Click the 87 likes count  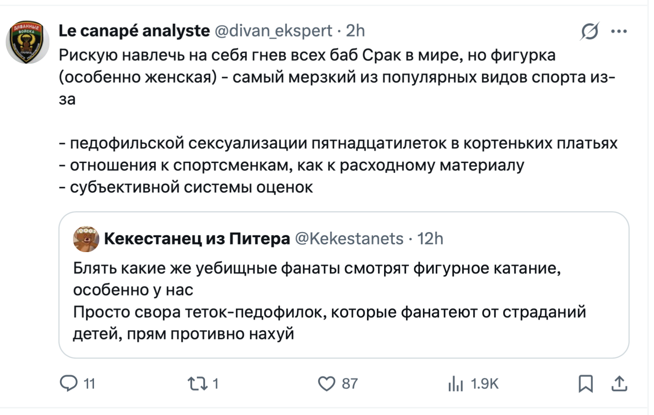pyautogui.click(x=349, y=383)
